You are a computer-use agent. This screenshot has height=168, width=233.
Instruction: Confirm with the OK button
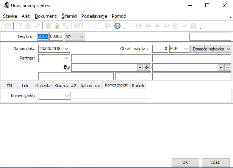point(185,162)
